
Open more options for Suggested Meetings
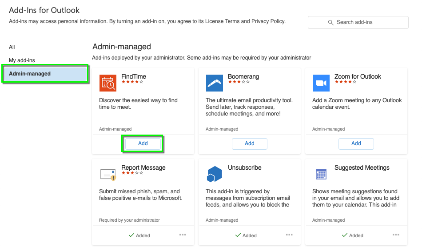pyautogui.click(x=396, y=235)
